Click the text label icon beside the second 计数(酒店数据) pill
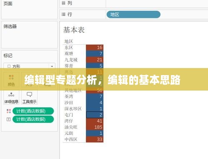 pyautogui.click(x=9, y=119)
